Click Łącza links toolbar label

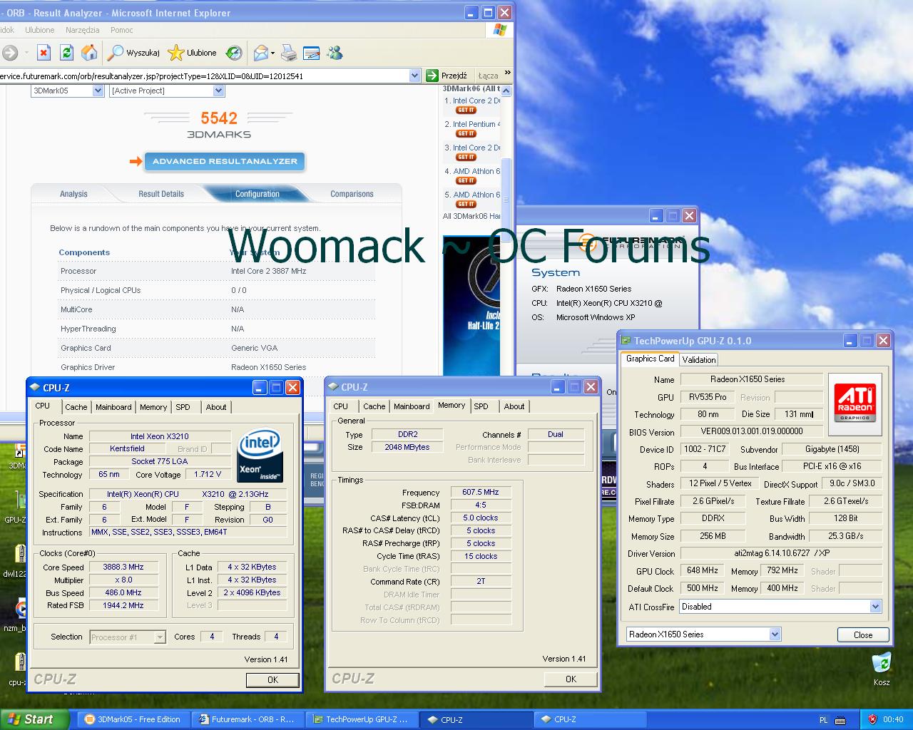click(x=488, y=76)
